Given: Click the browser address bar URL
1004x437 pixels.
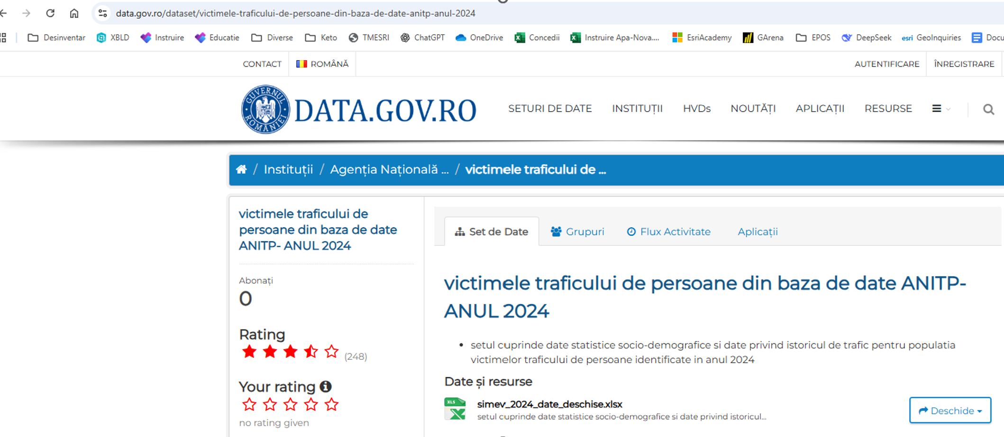Looking at the screenshot, I should [295, 13].
